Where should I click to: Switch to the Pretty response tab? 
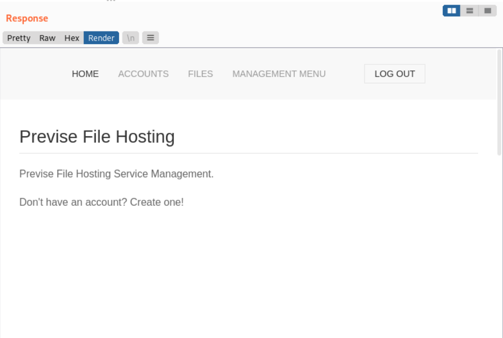[x=19, y=38]
